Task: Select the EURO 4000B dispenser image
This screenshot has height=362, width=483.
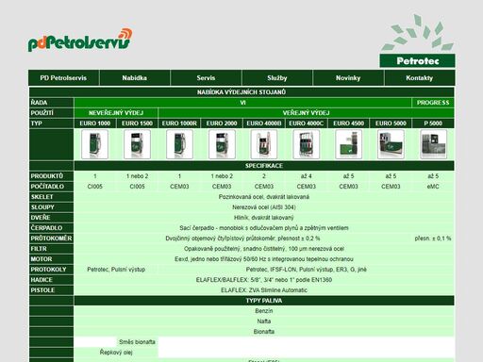Action: 264,144
